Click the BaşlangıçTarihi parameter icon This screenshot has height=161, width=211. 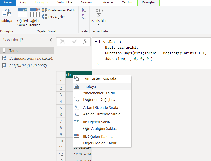pos(4,58)
